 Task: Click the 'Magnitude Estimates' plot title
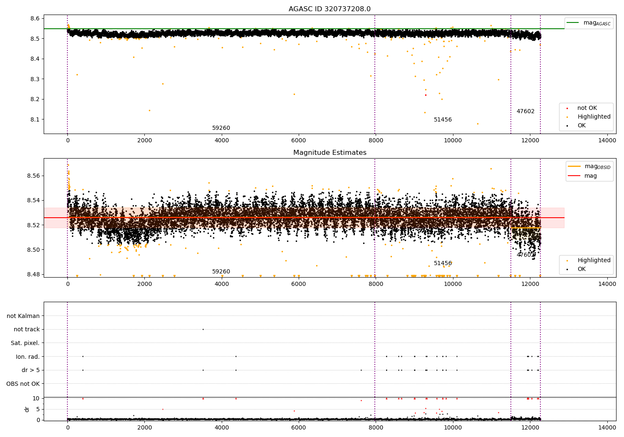tap(329, 153)
